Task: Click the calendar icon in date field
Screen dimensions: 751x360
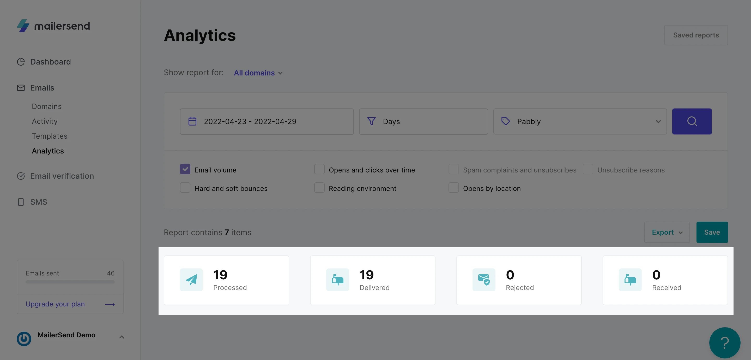Action: coord(192,121)
